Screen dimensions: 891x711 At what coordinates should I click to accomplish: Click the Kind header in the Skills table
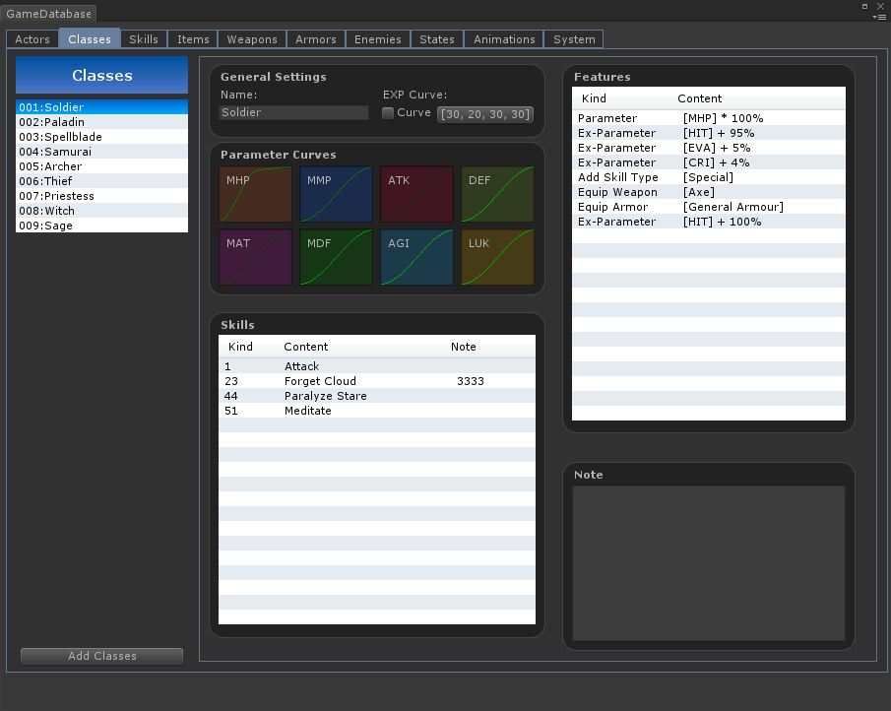(240, 347)
